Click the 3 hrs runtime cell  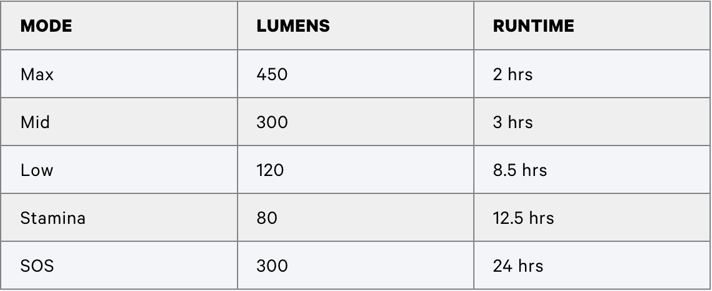[592, 122]
